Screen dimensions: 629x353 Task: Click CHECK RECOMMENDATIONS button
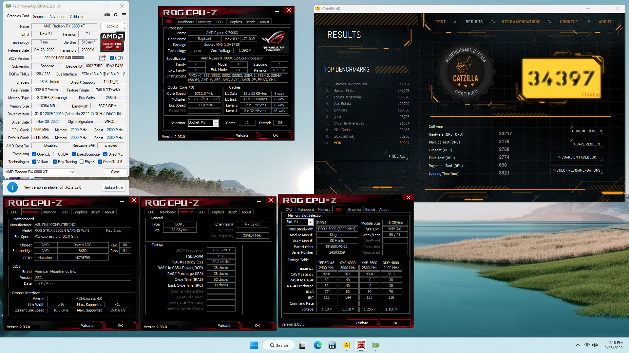(577, 170)
